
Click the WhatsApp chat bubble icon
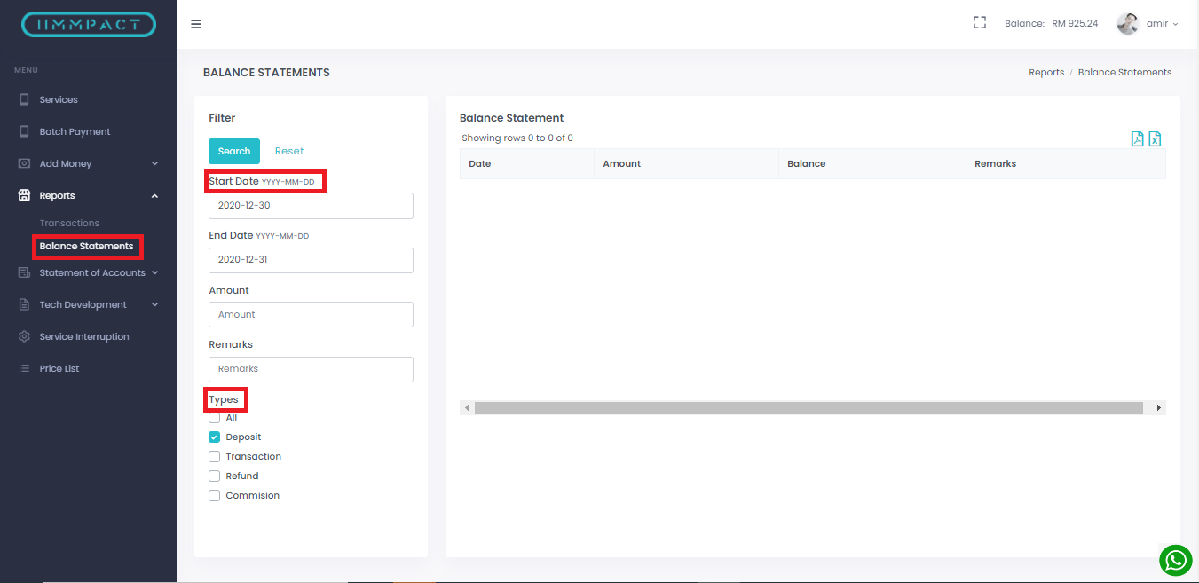pyautogui.click(x=1175, y=560)
